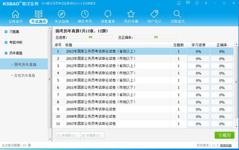Select row 2008年国家公务员考试申论试卷
239x150 pixels.
(143, 117)
